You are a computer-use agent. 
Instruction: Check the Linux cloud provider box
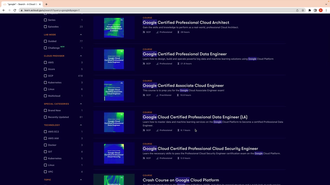point(45,89)
